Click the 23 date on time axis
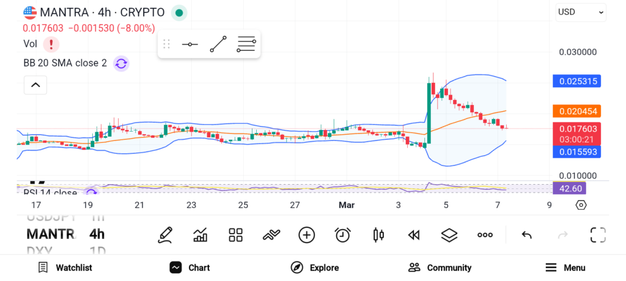 [191, 205]
